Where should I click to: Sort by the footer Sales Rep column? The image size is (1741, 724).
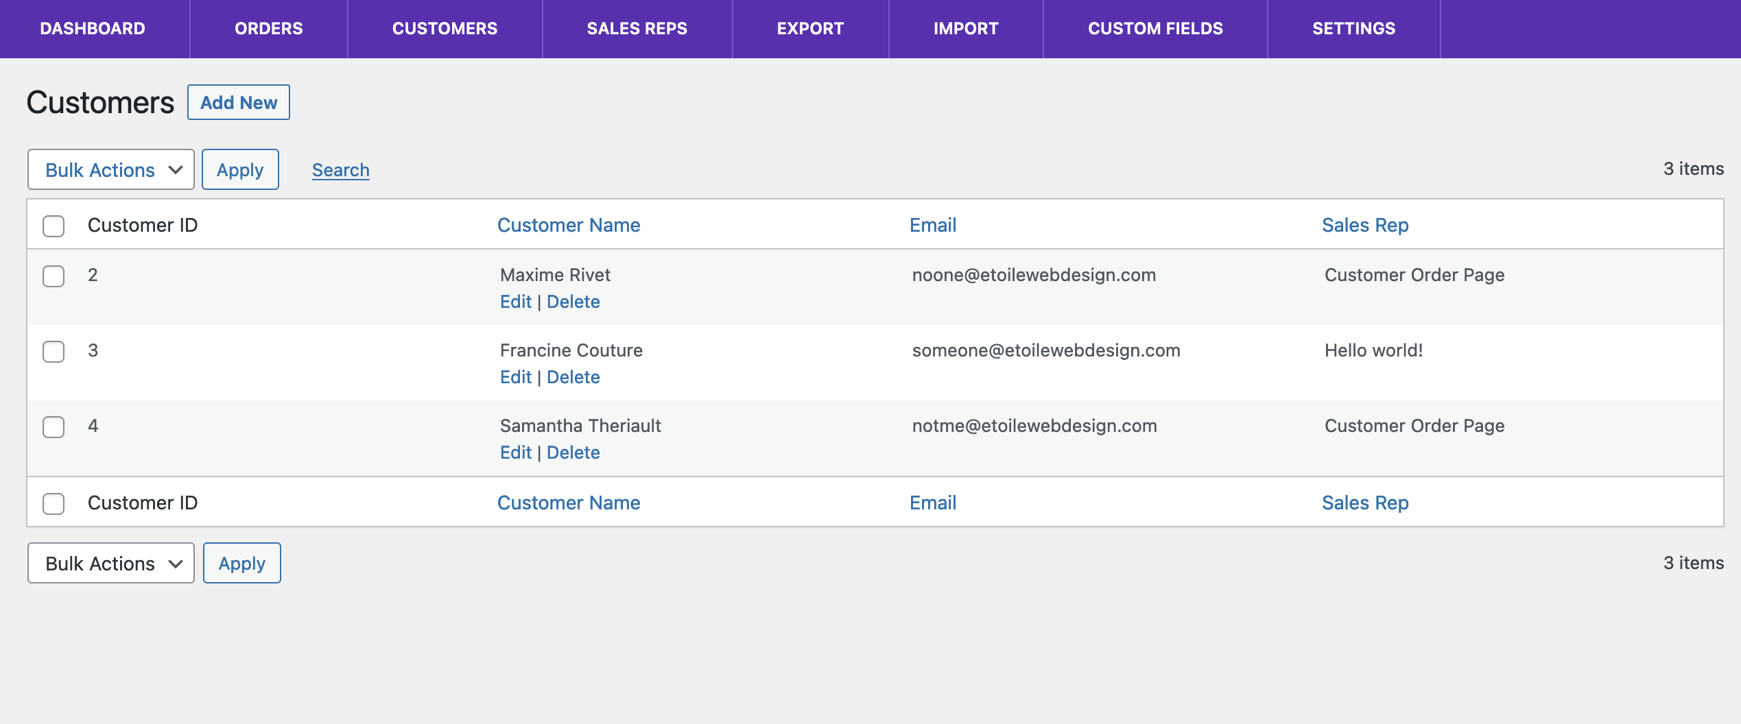[x=1364, y=503]
